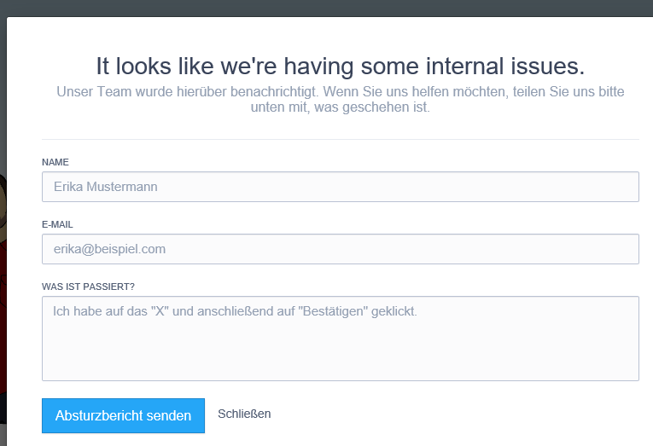653x446 pixels.
Task: Click the divider line below the description
Action: (340, 139)
